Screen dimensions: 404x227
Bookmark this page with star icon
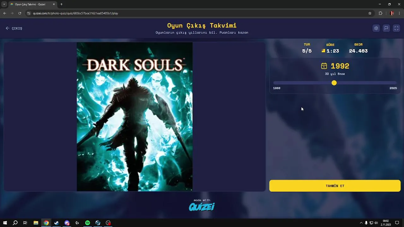coord(370,13)
